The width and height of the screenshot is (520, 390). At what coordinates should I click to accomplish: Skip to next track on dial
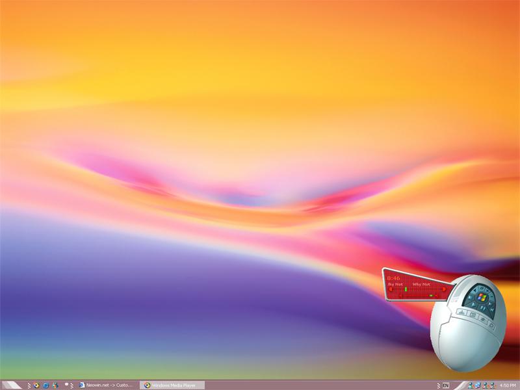point(490,304)
